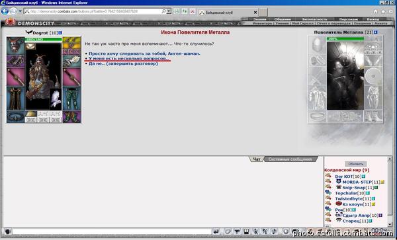Click Повелитель Металла's portrait image
This screenshot has width=397, height=240.
click(x=345, y=76)
